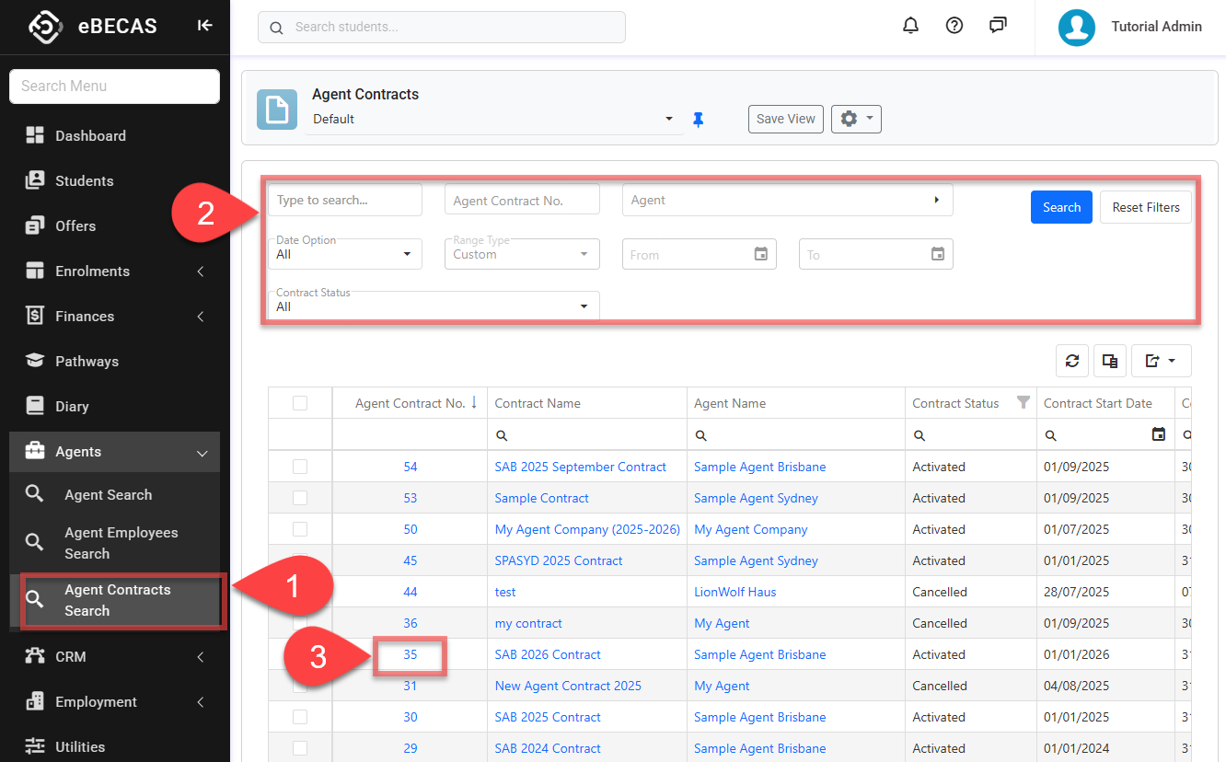Image resolution: width=1226 pixels, height=762 pixels.
Task: Check the row for contract 45
Action: [x=300, y=560]
